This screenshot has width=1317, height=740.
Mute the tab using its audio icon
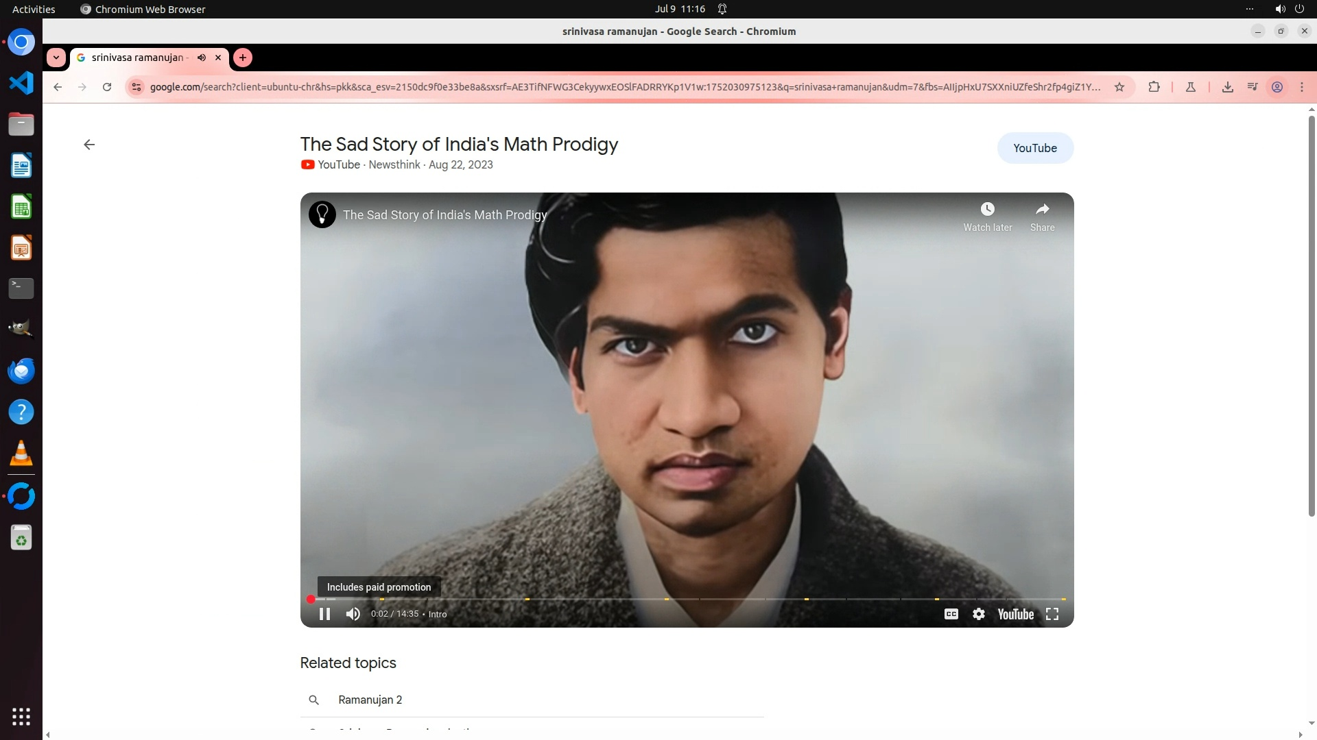[202, 58]
